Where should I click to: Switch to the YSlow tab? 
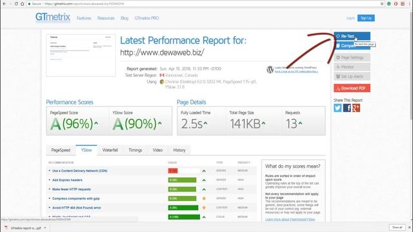pyautogui.click(x=86, y=150)
